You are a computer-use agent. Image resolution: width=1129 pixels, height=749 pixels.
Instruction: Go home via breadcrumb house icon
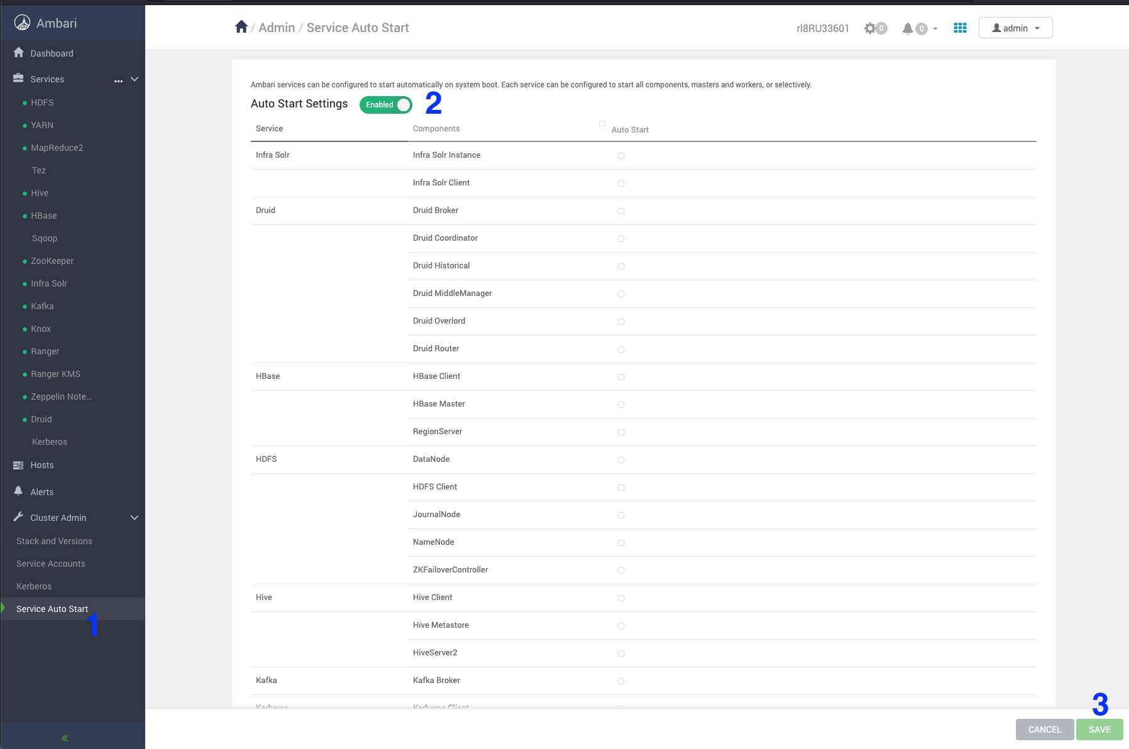coord(241,27)
